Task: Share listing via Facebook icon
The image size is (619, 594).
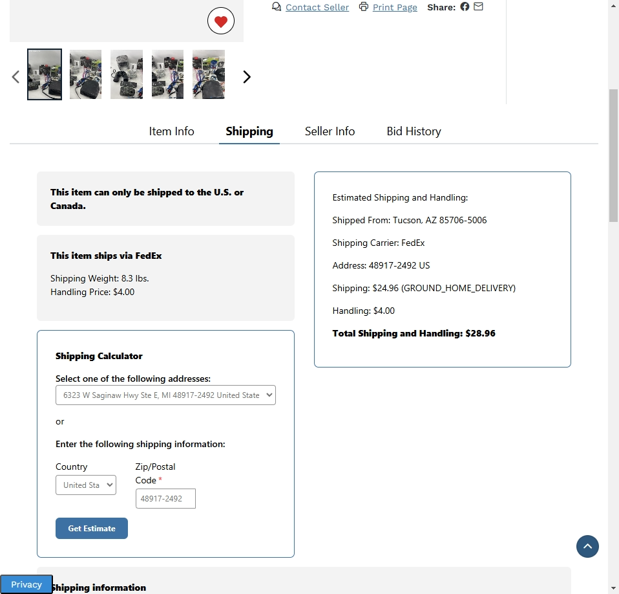Action: pyautogui.click(x=465, y=7)
